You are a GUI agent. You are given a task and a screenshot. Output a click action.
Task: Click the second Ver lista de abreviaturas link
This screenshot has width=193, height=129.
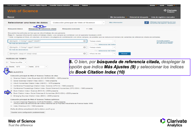(x=19, y=50)
